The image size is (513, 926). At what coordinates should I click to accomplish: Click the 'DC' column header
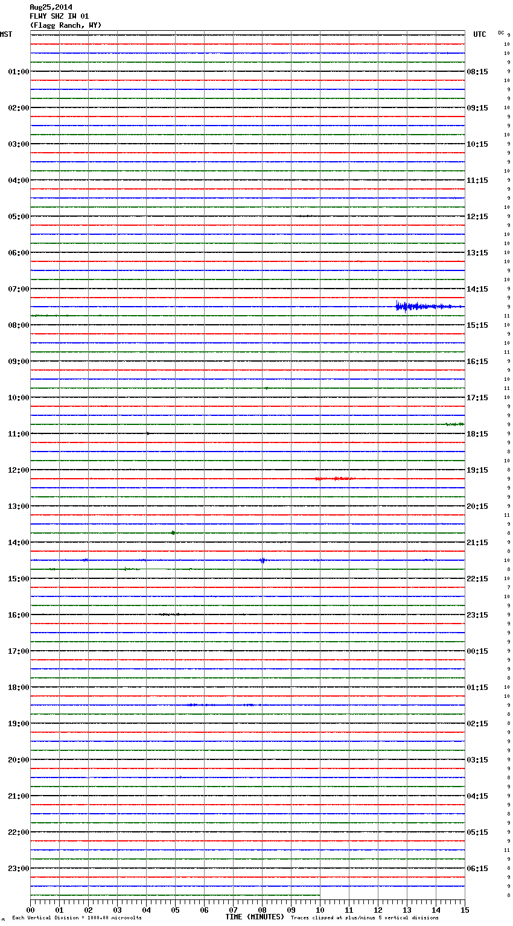(x=501, y=33)
